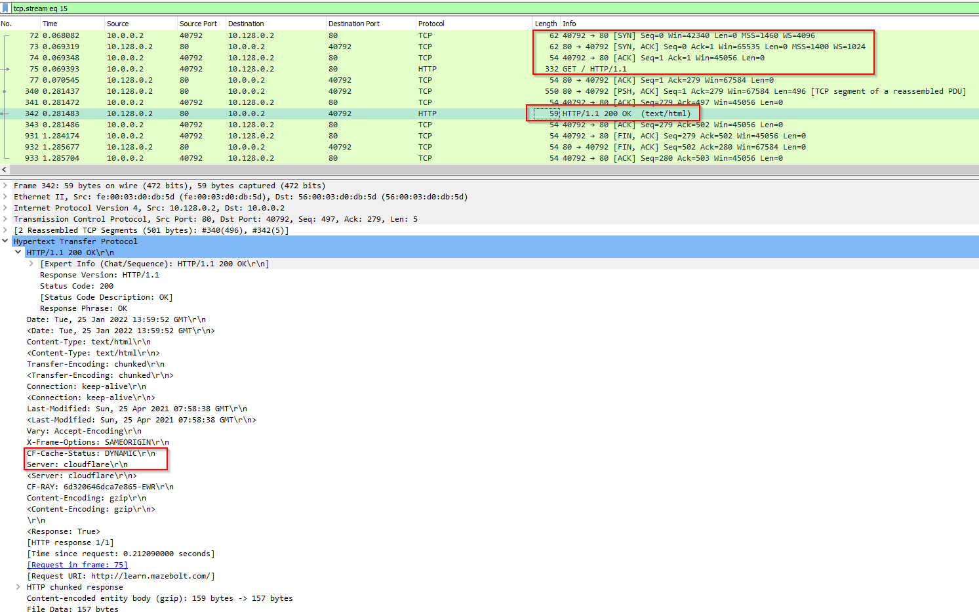Expand the Ethernet II section
Viewport: 979px width, 612px height.
6,196
